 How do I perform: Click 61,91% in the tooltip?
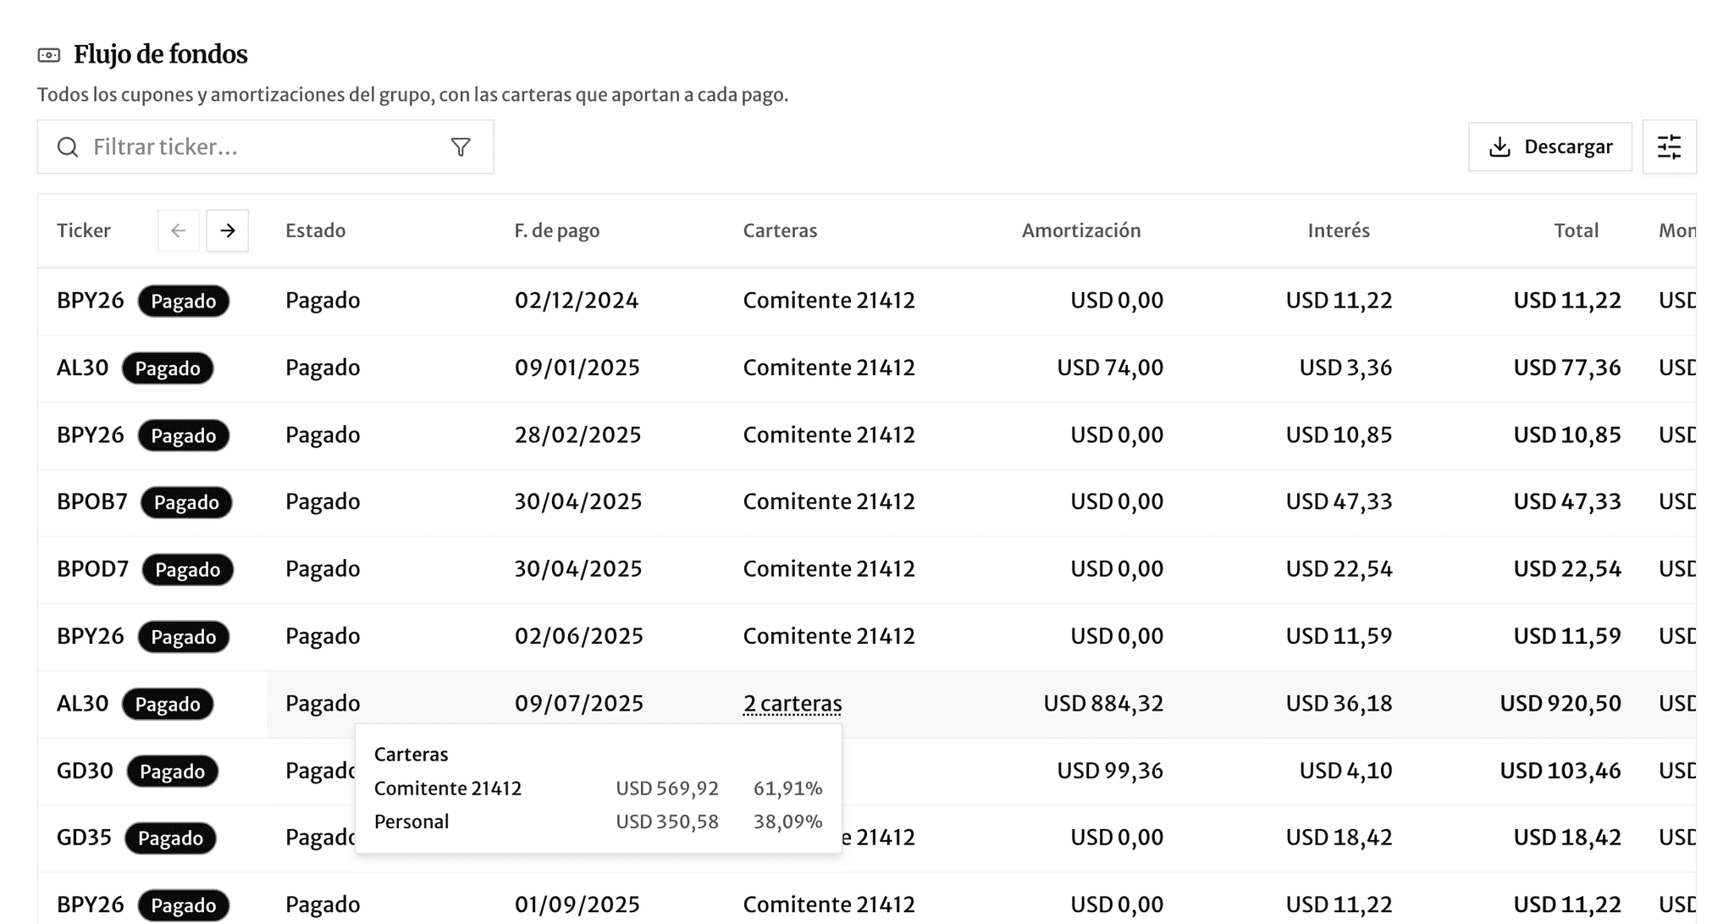click(x=787, y=788)
